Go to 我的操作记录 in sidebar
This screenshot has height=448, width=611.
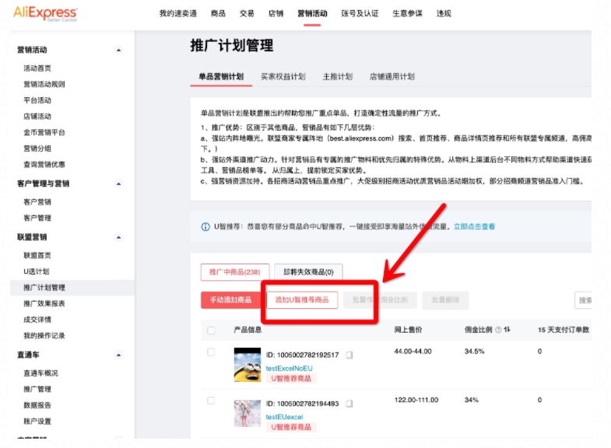click(x=44, y=336)
